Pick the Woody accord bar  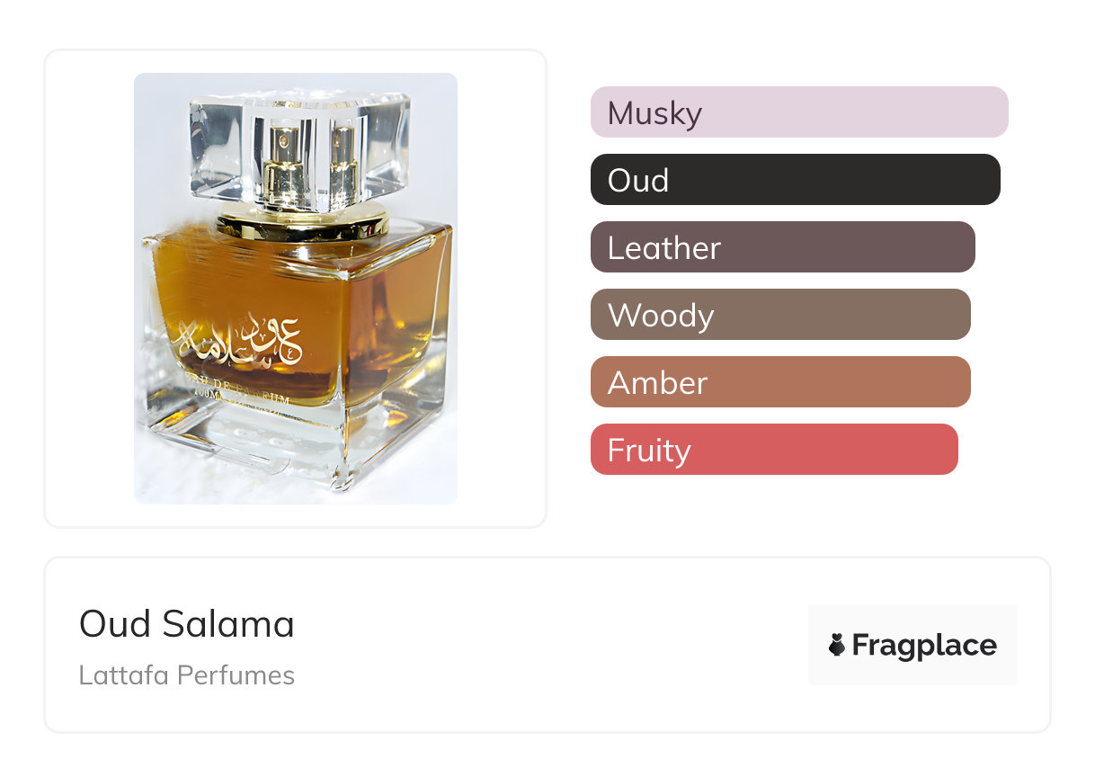[x=780, y=315]
